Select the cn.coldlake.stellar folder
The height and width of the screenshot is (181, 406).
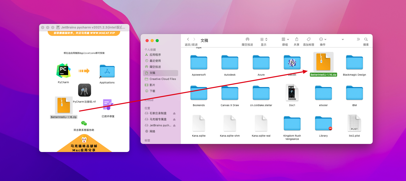261,93
